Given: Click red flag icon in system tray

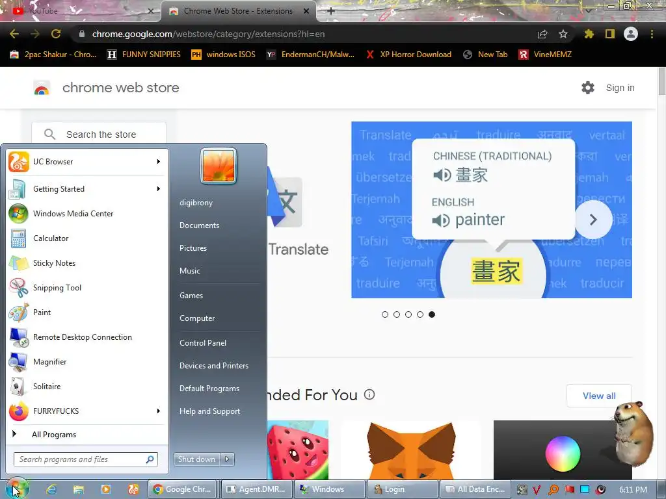Looking at the screenshot, I should click(570, 489).
